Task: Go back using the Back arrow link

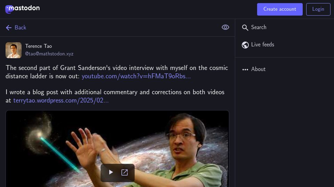Action: point(16,28)
